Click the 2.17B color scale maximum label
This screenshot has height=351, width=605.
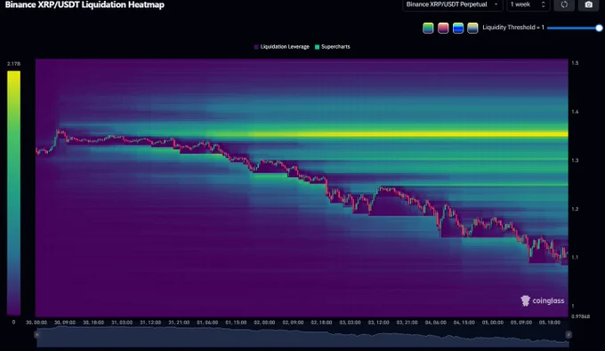click(13, 64)
